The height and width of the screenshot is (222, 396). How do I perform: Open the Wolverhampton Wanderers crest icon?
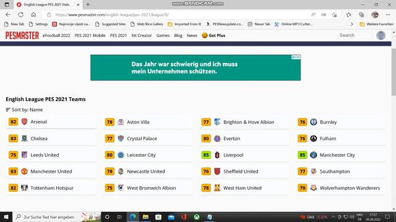coord(314,187)
